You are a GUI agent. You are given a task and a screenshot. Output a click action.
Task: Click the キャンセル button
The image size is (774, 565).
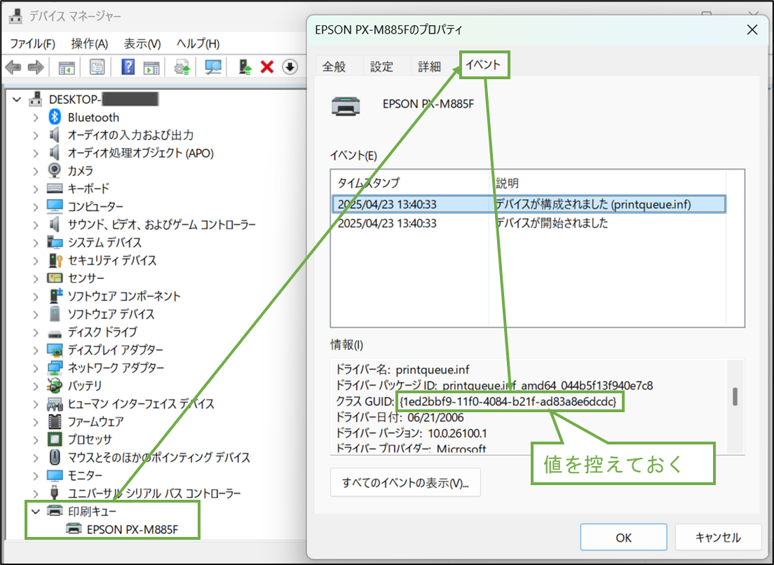point(718,538)
